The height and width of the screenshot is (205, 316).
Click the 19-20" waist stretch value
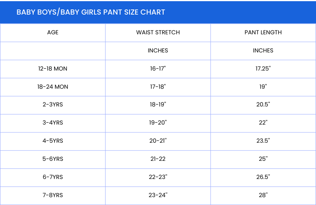pyautogui.click(x=158, y=123)
